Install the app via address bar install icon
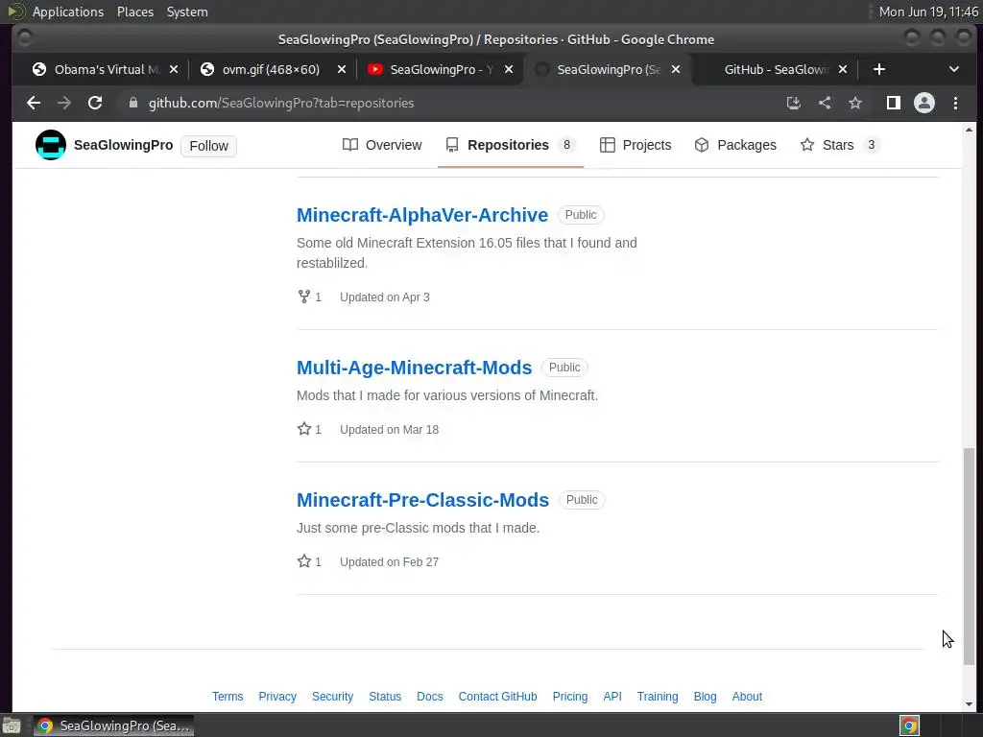Viewport: 983px width, 737px height. 794,103
